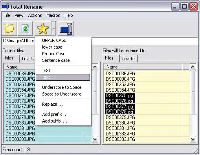Viewport: 200px width, 155px height.
Task: Select DSC00353.JPG in renamed files list
Action: click(x=120, y=85)
